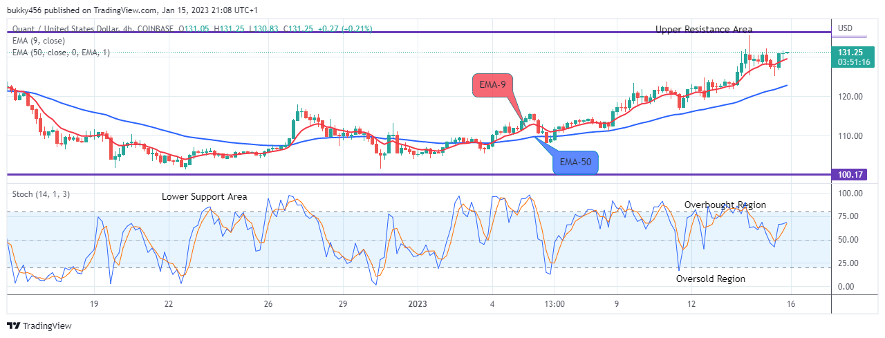Select the EMA (9, close) indicator legend

tap(40, 41)
